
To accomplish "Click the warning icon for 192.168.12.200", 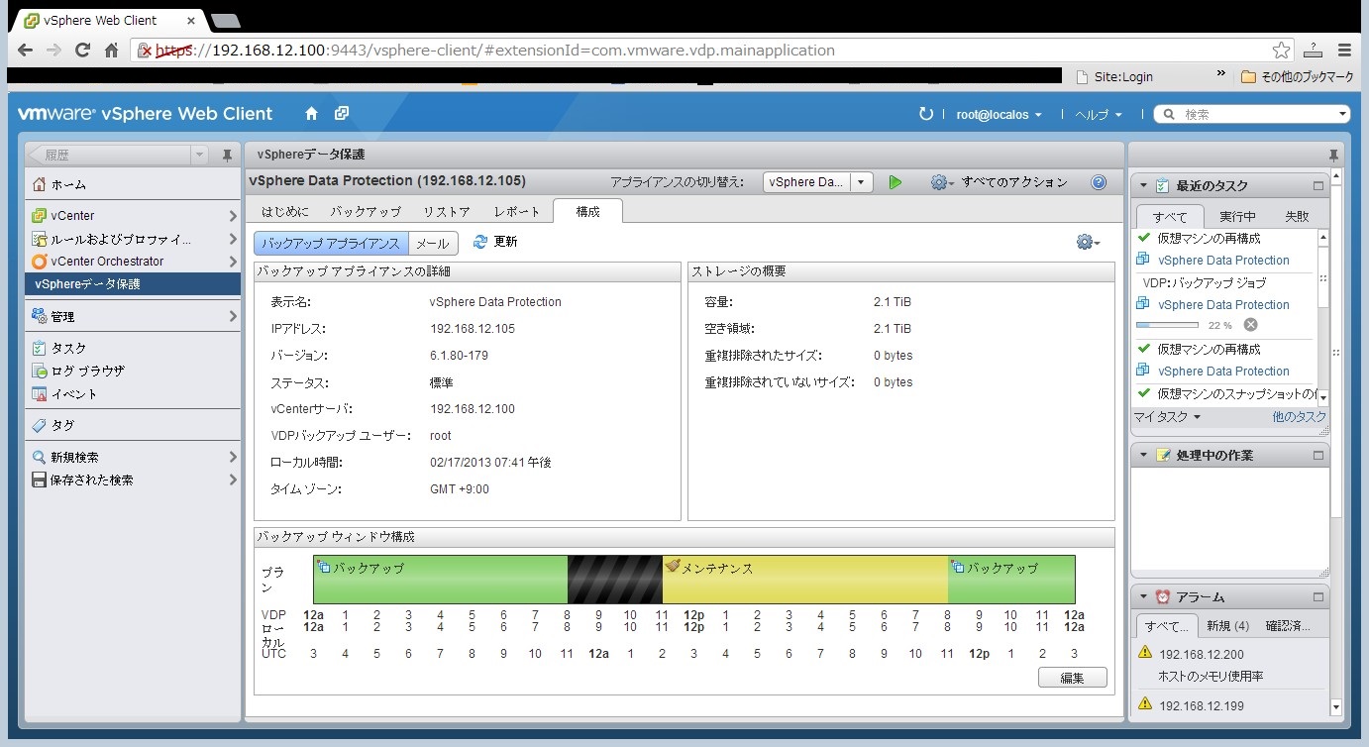I will 1145,653.
